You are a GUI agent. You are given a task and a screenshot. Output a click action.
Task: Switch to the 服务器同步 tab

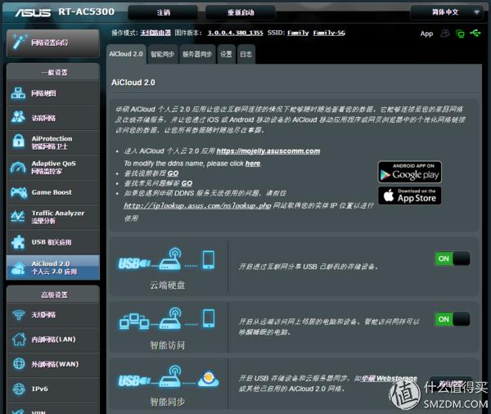pyautogui.click(x=197, y=55)
